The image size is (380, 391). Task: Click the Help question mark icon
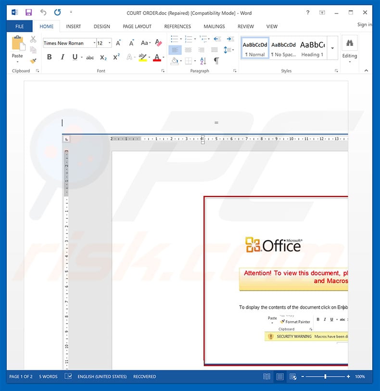point(308,13)
